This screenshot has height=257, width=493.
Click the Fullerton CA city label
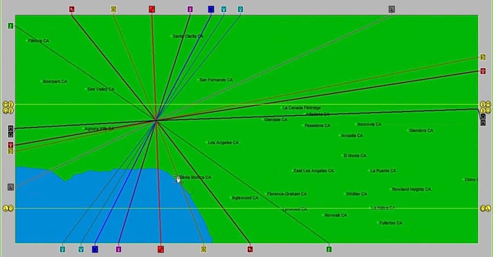coord(391,223)
